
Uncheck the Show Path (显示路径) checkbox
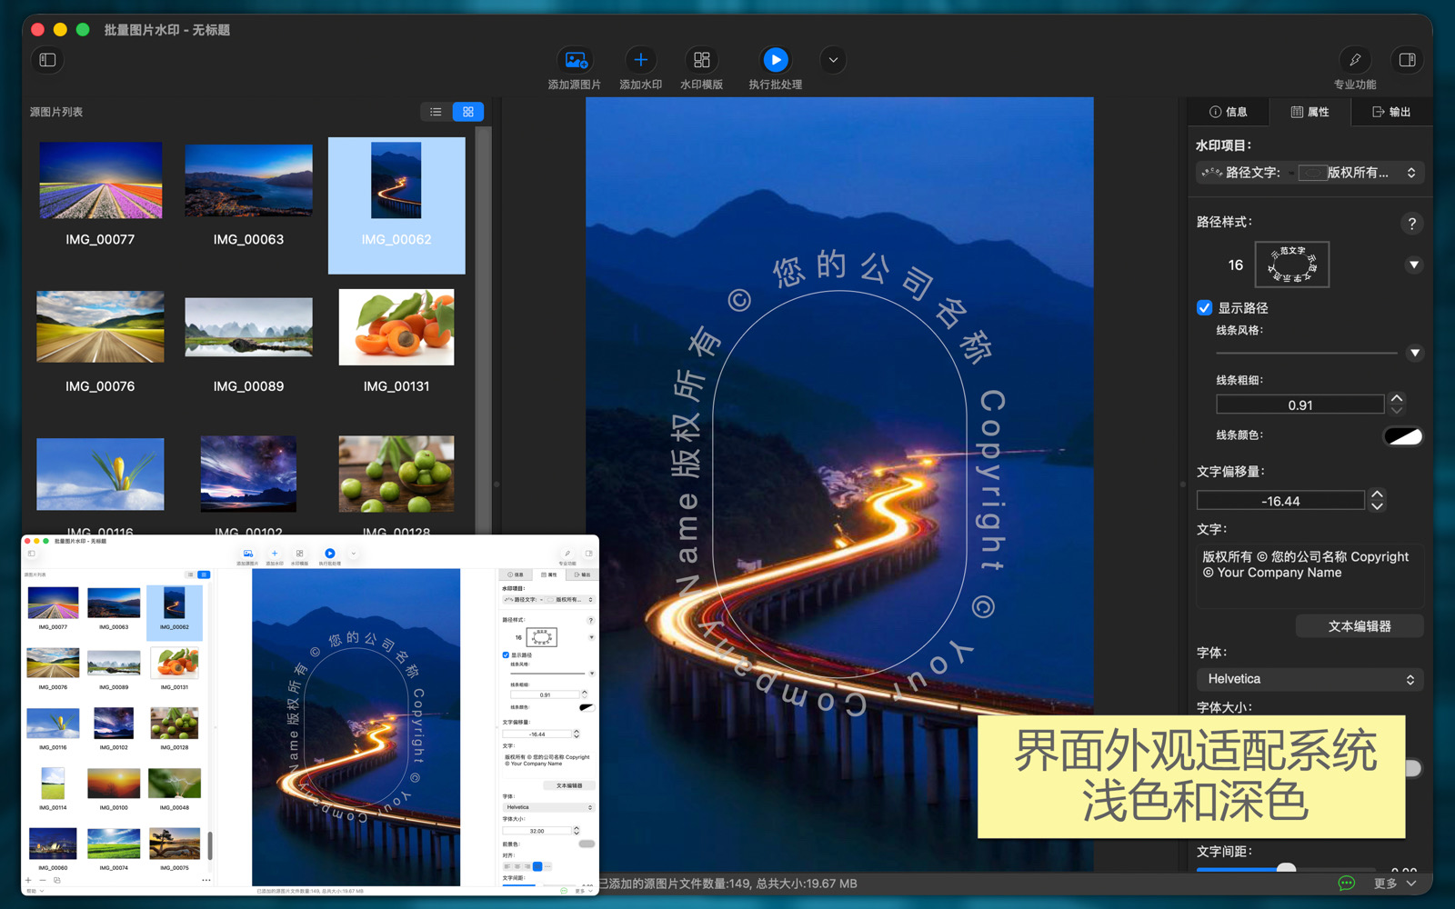click(1205, 308)
